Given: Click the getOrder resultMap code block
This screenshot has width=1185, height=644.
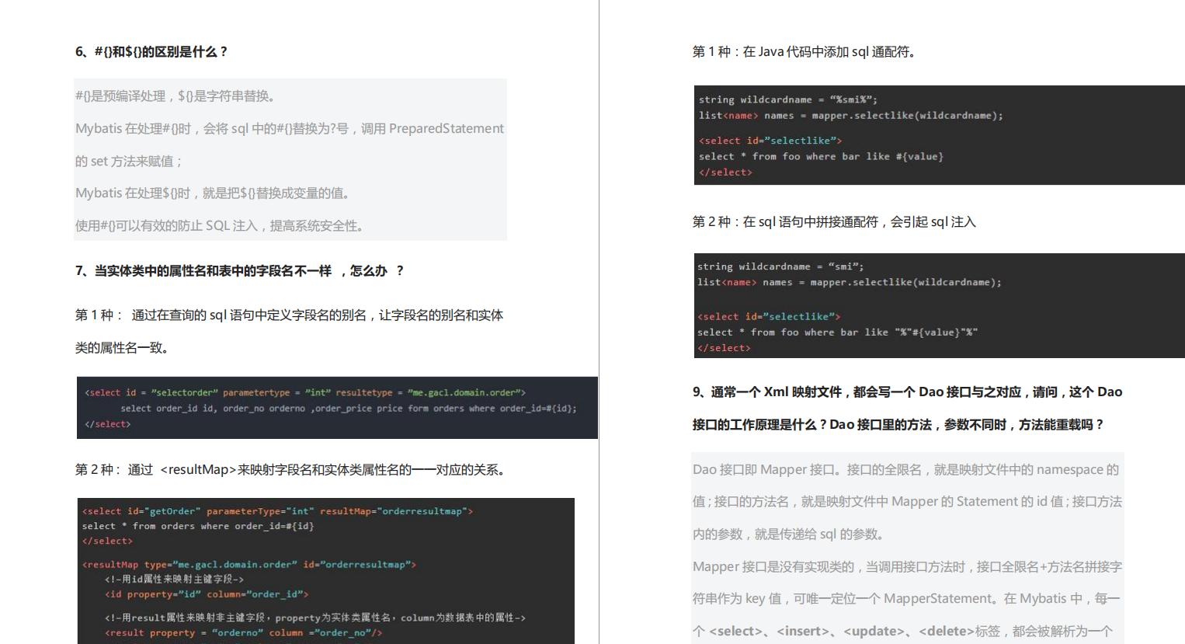Looking at the screenshot, I should click(325, 571).
